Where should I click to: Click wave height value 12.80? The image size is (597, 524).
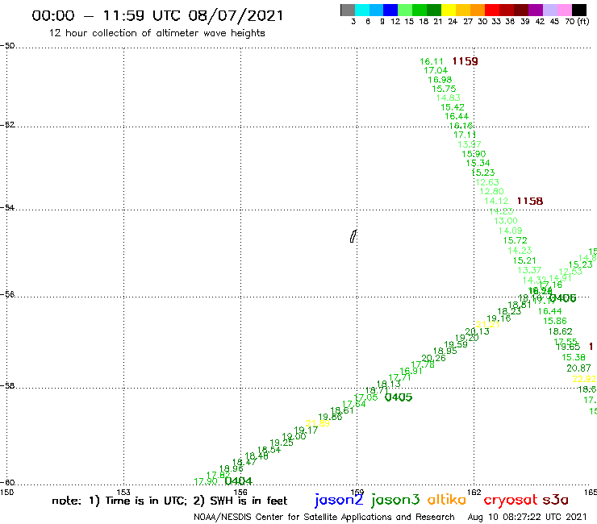click(491, 191)
